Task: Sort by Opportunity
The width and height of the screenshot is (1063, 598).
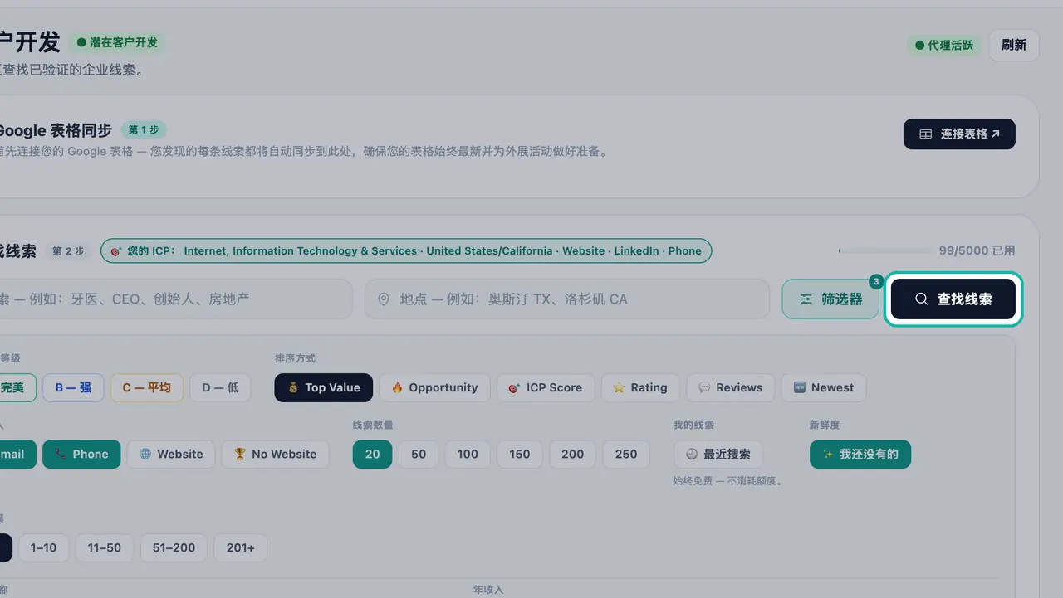Action: 434,387
